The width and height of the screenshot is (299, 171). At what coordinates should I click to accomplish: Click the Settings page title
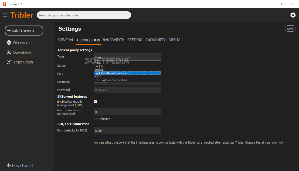70,29
